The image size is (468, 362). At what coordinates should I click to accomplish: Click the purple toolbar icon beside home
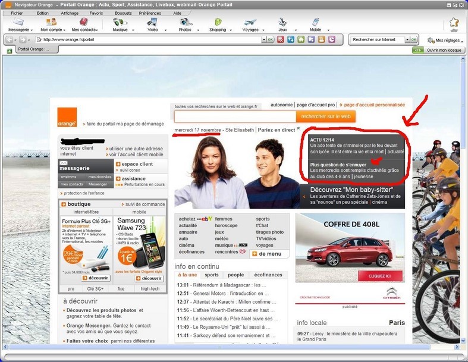(x=311, y=39)
